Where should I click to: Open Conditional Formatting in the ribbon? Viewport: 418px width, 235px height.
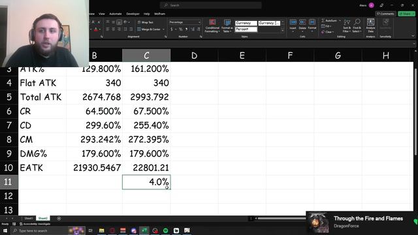[212, 26]
